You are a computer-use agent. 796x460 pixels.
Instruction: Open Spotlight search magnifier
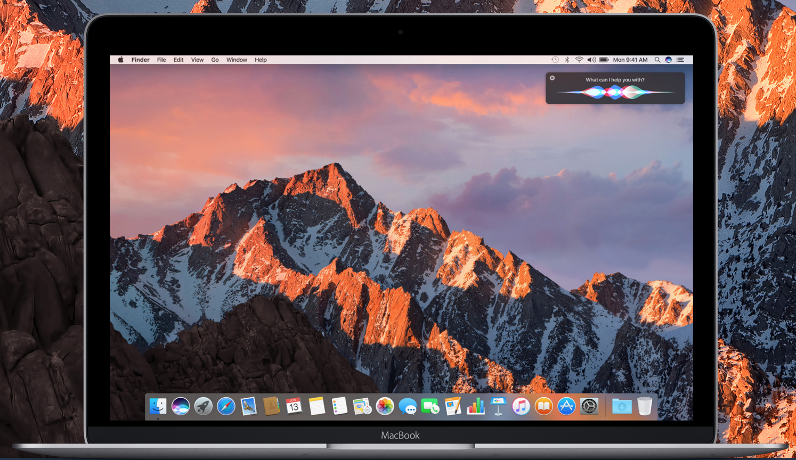tap(657, 60)
